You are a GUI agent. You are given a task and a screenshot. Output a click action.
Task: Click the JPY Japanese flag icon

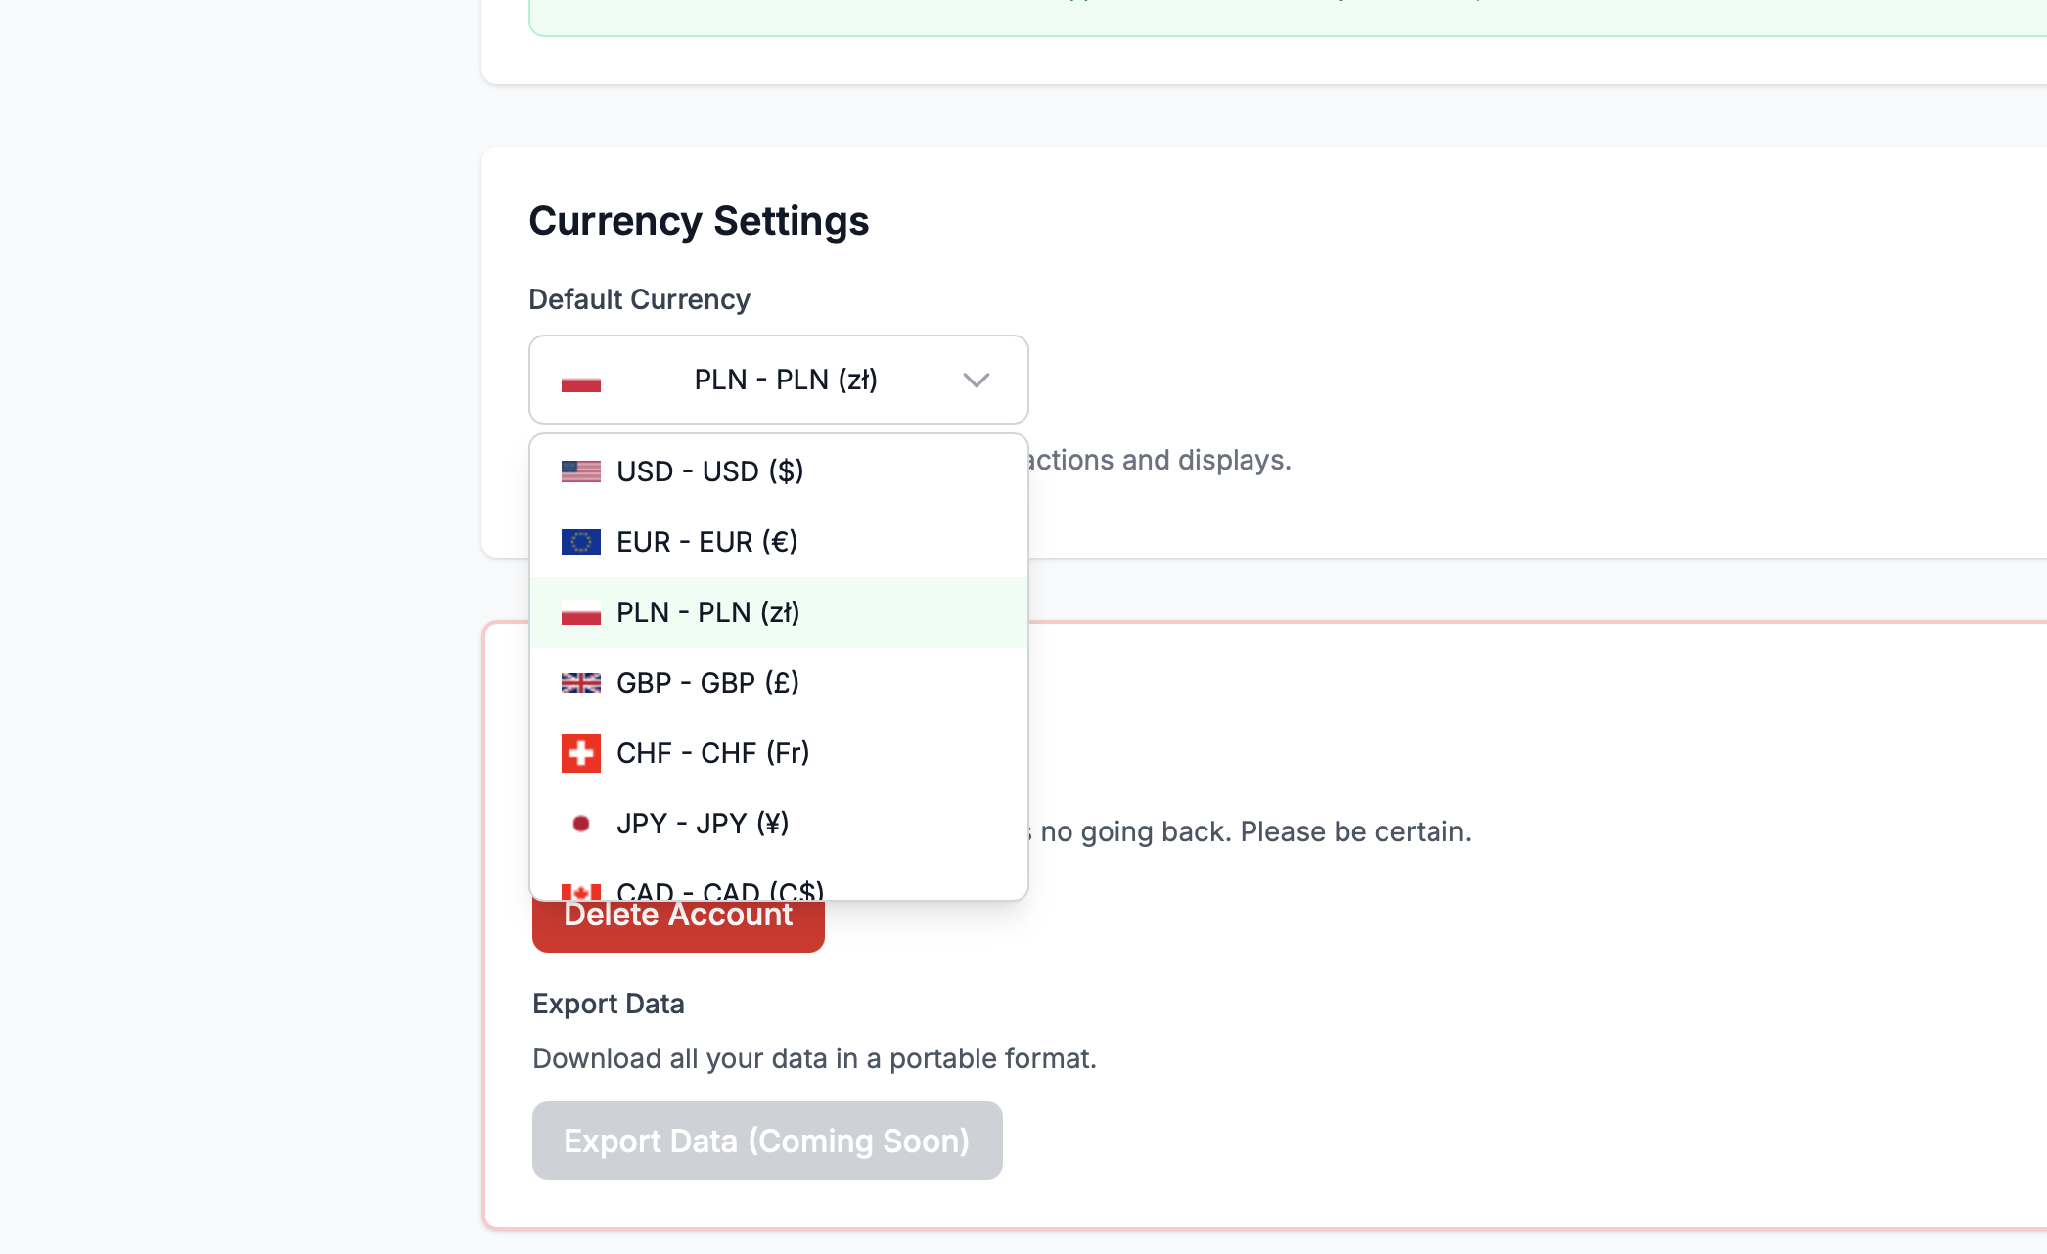tap(582, 823)
